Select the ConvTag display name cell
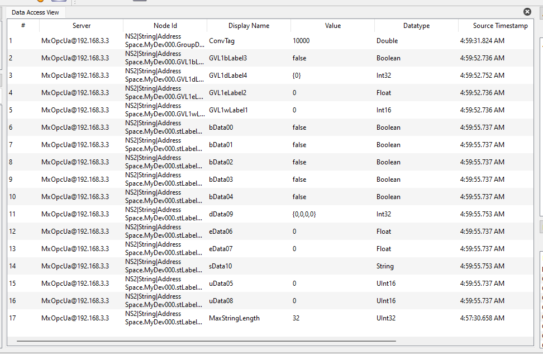543x354 pixels. click(222, 41)
